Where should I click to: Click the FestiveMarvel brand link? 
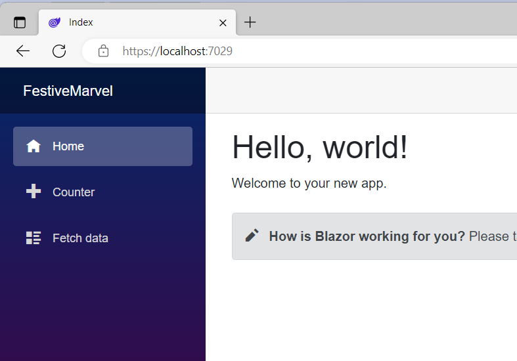[x=68, y=91]
